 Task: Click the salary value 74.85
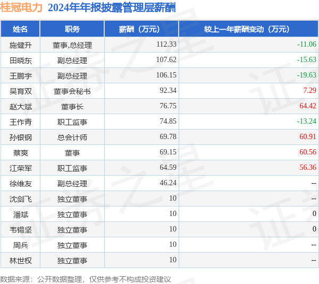168,121
